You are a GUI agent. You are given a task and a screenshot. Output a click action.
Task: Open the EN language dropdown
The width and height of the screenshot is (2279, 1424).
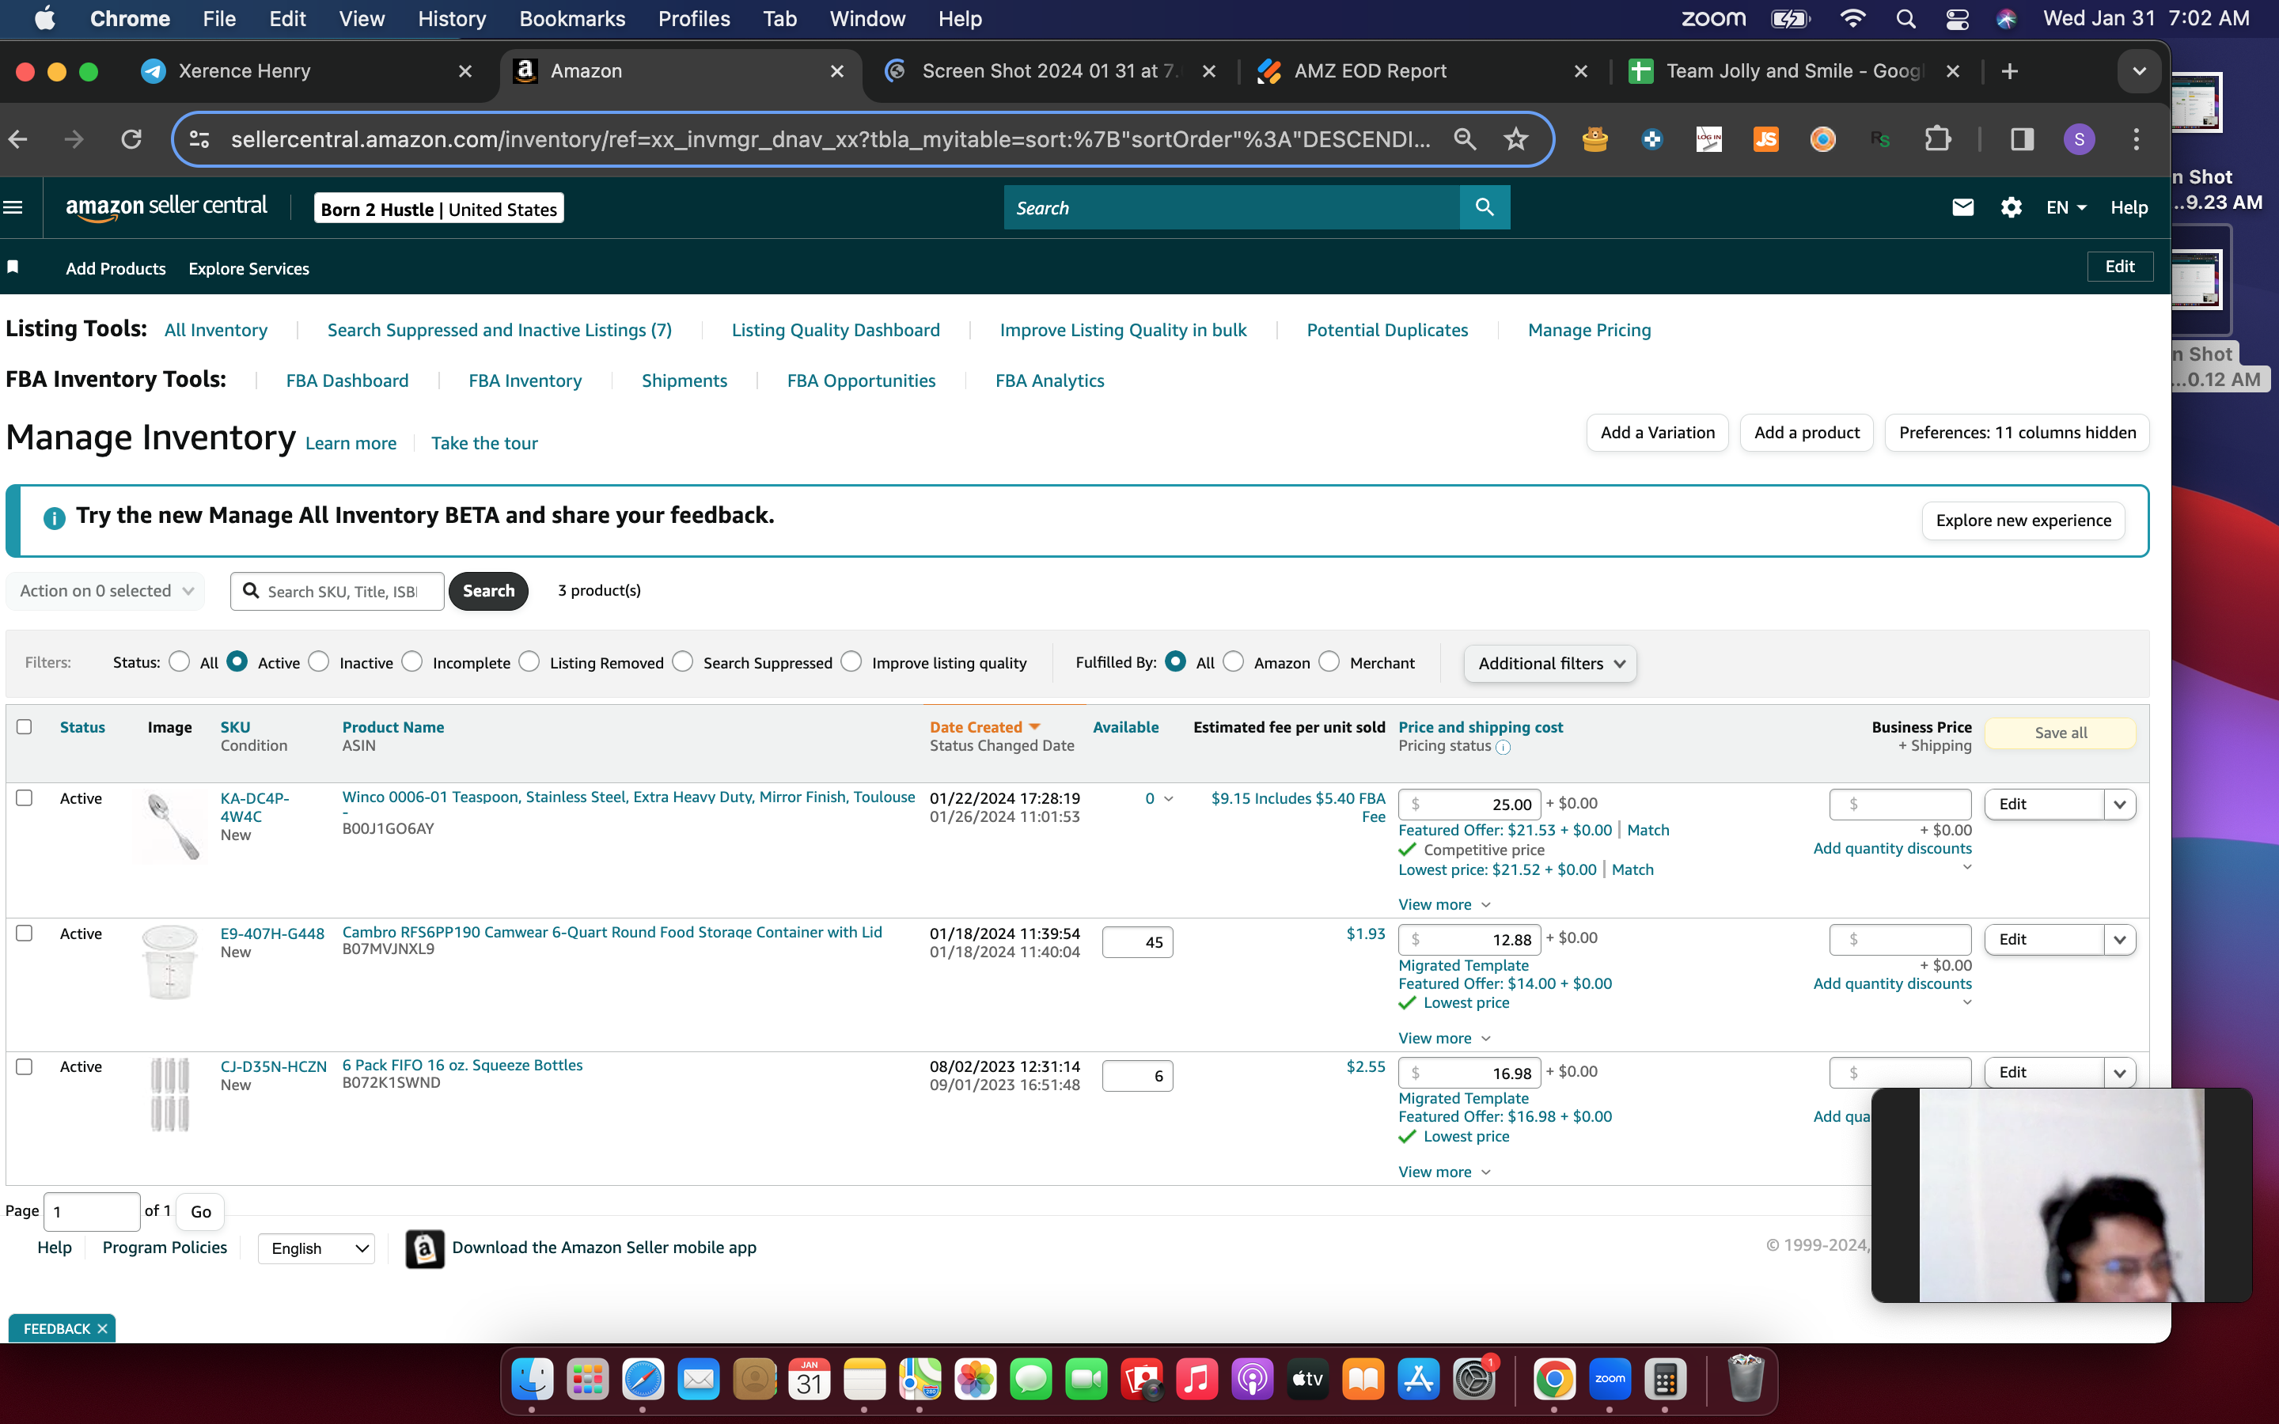2065,207
